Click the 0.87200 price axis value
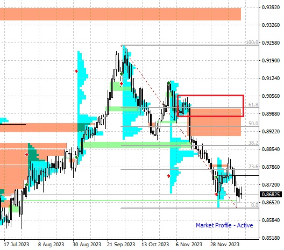 click(271, 184)
